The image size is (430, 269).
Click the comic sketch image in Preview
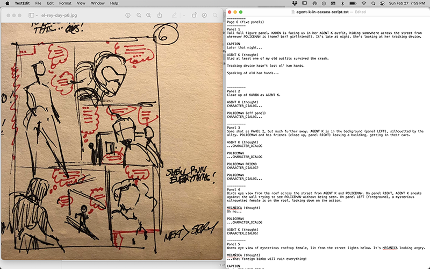click(x=112, y=141)
